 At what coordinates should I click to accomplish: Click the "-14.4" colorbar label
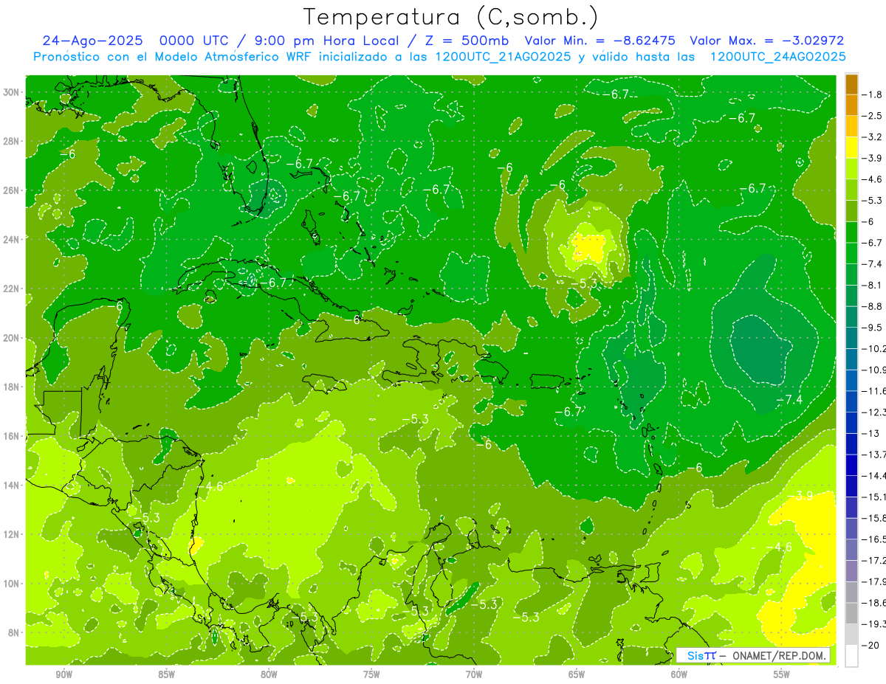tap(873, 476)
